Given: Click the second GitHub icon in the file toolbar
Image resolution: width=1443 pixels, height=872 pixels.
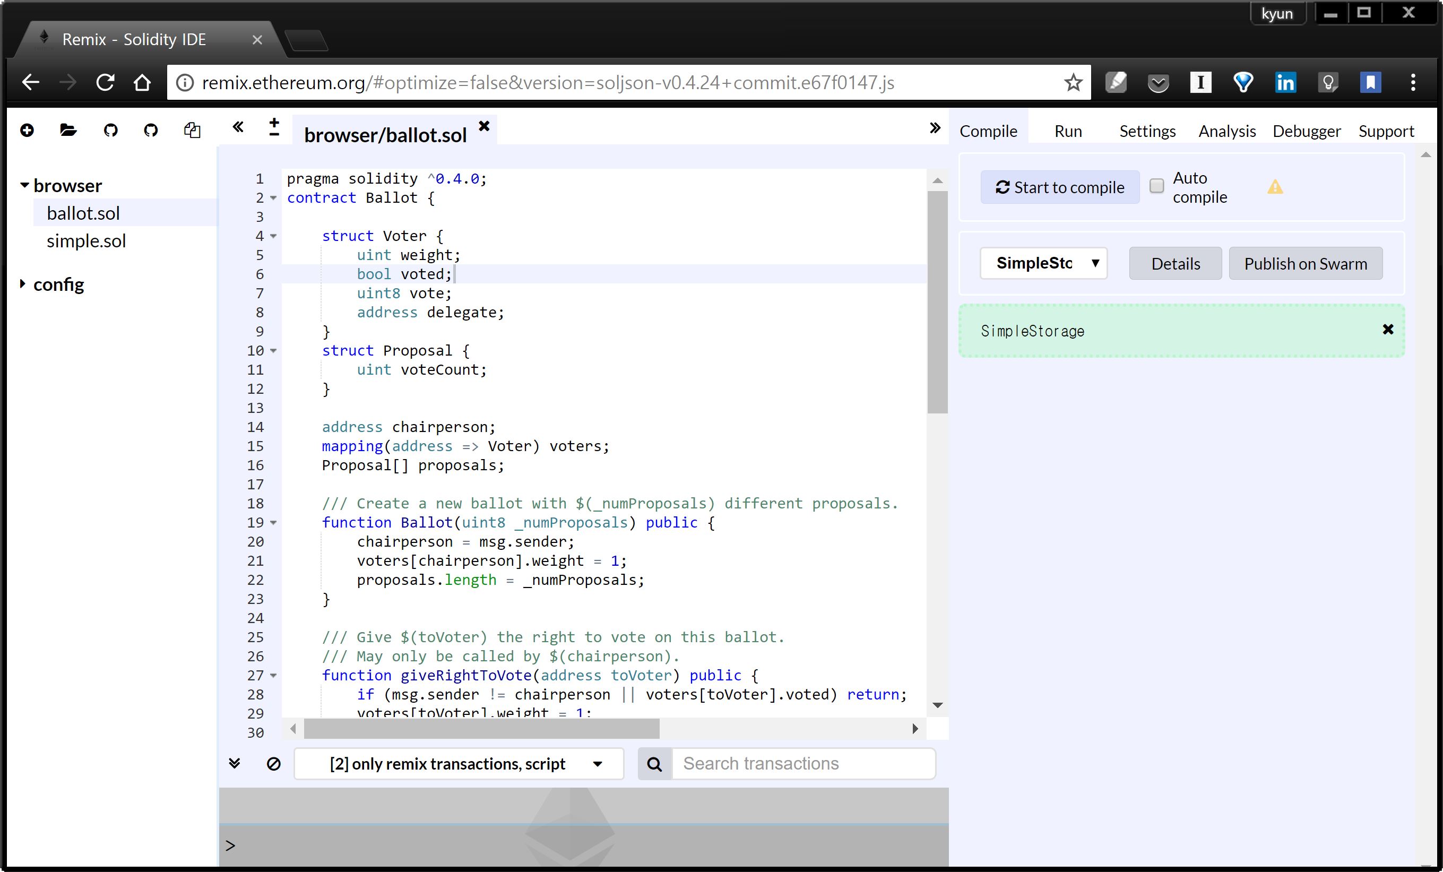Looking at the screenshot, I should [x=151, y=130].
